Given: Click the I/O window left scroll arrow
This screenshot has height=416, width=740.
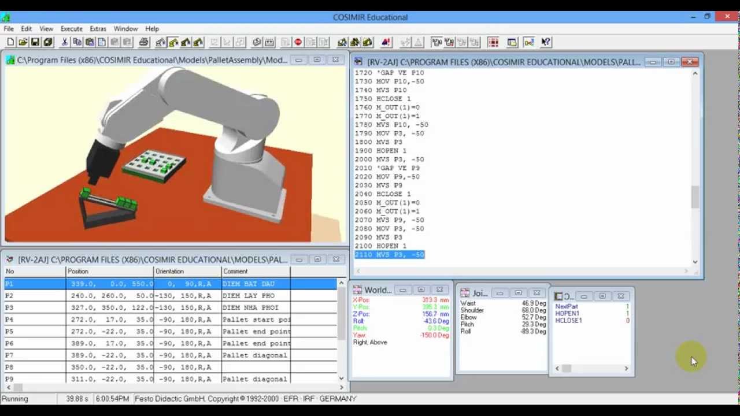Looking at the screenshot, I should coord(557,368).
